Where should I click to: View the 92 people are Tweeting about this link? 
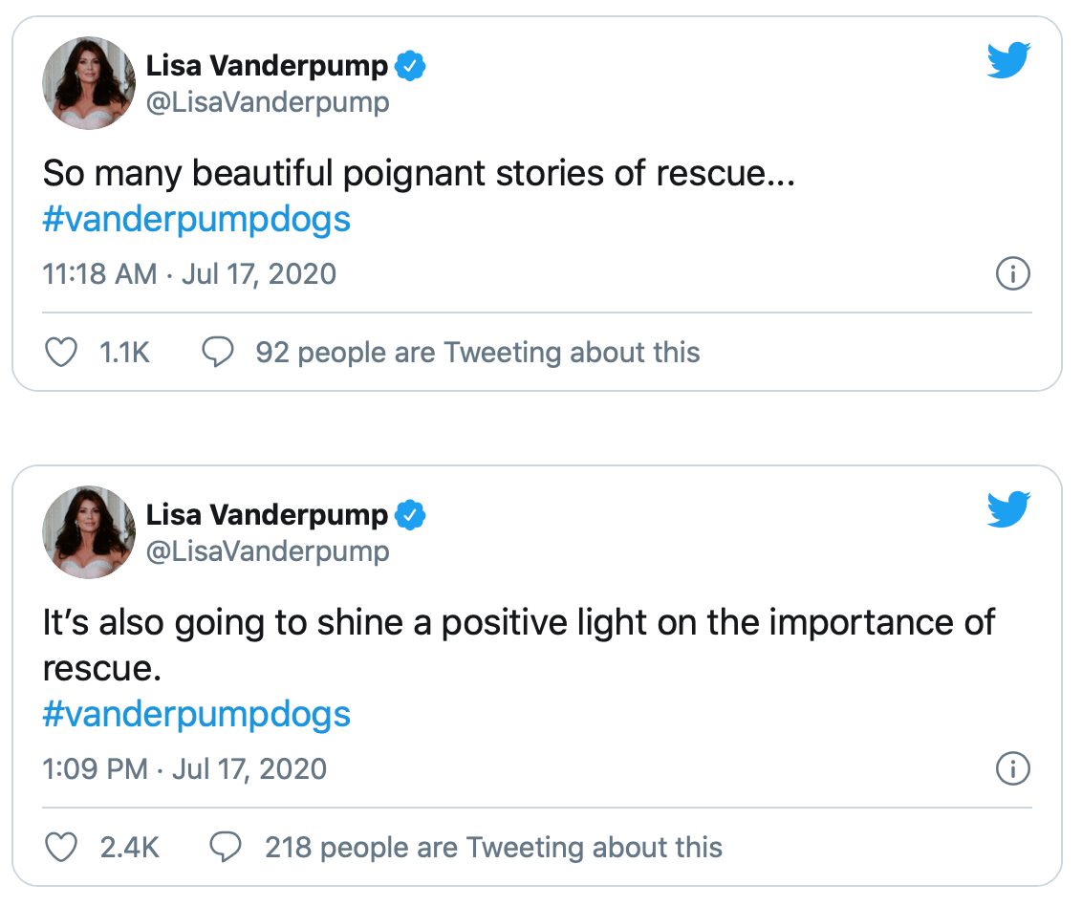(x=477, y=353)
